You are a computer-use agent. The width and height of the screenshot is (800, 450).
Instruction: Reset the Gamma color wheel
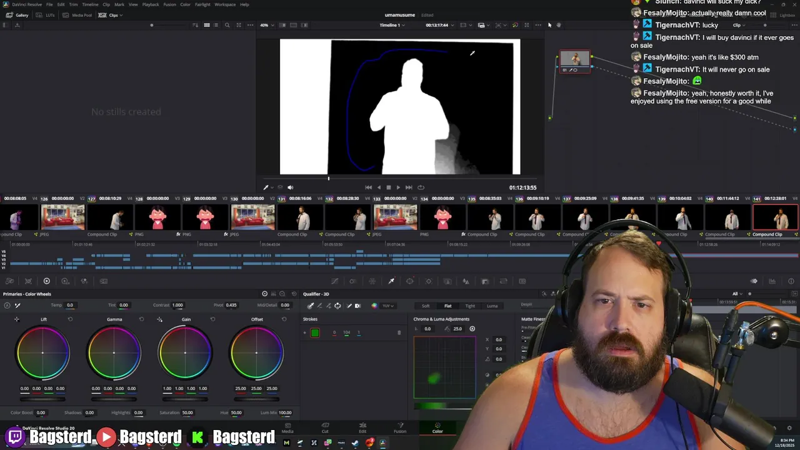pos(141,319)
